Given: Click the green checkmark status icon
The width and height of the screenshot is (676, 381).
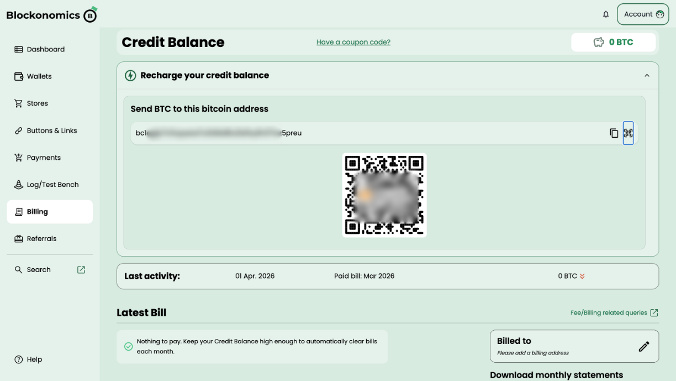Looking at the screenshot, I should (x=128, y=347).
